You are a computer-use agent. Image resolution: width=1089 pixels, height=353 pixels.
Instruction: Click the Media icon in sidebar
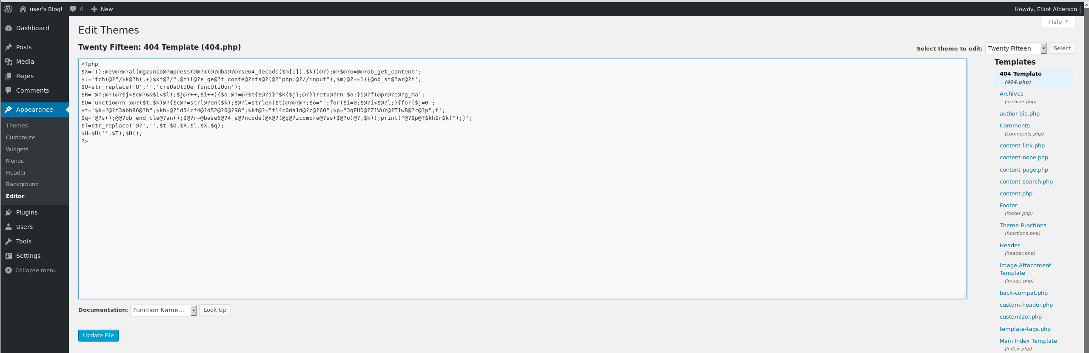point(9,62)
